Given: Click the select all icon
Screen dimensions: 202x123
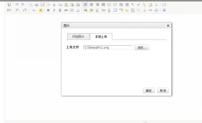Looking at the screenshot, I should pos(156,5).
